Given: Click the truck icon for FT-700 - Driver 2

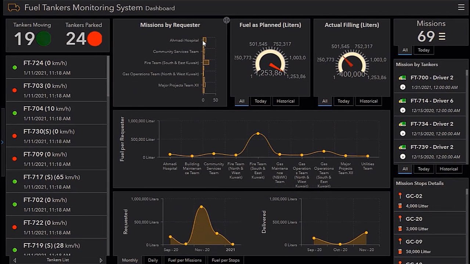Looking at the screenshot, I should click(x=402, y=78).
